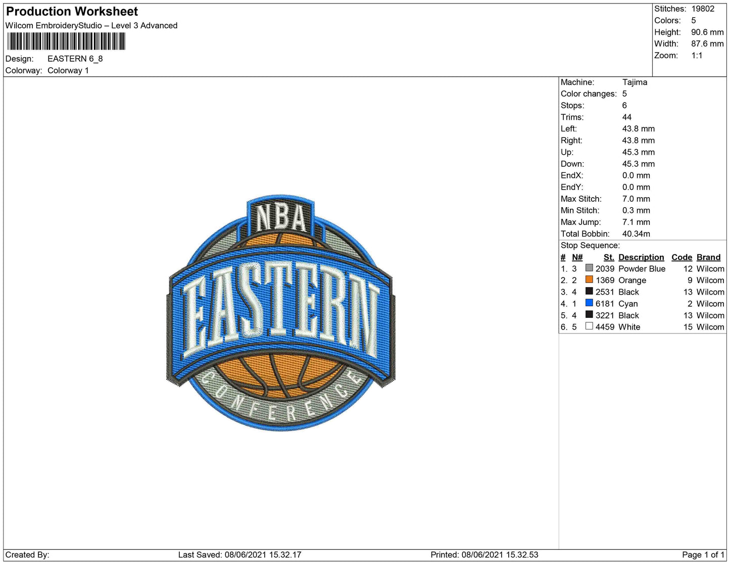Screen dimensions: 730x562
Task: Click the "EndX:" label
Action: pos(572,175)
